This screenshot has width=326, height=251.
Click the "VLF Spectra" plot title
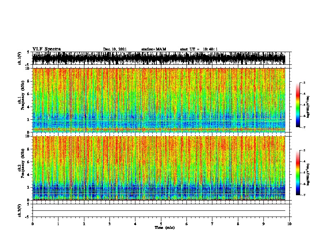(x=47, y=49)
